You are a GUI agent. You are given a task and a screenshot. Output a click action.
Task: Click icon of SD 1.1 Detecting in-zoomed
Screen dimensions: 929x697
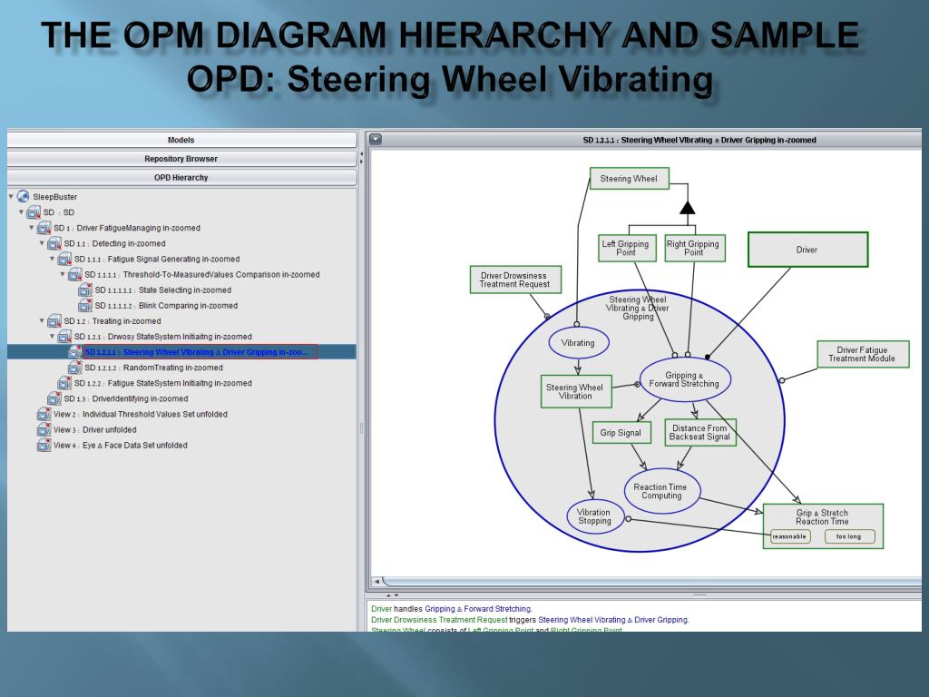(x=54, y=243)
